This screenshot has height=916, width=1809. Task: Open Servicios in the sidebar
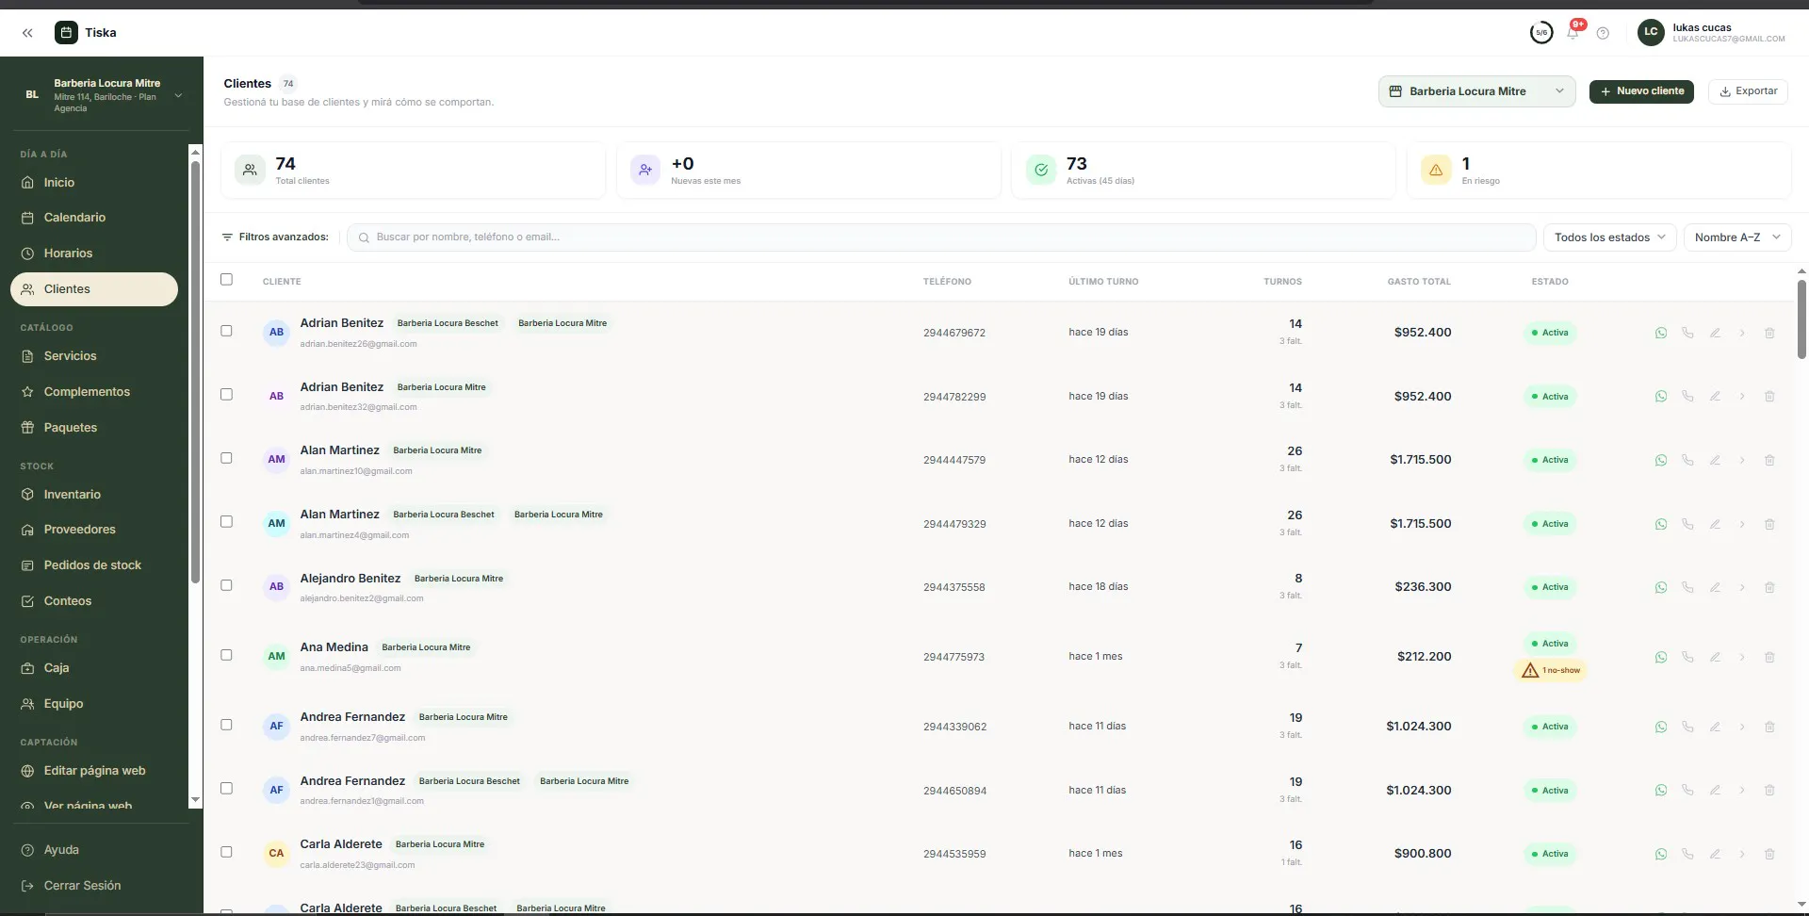(x=94, y=356)
